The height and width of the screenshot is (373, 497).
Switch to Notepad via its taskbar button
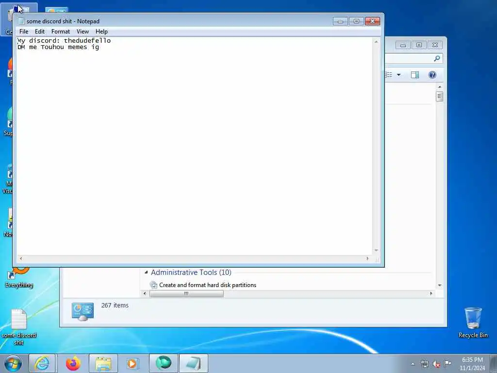click(194, 363)
